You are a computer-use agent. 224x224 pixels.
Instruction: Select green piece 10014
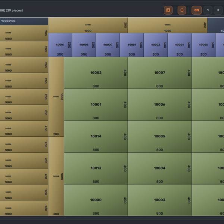point(96,136)
